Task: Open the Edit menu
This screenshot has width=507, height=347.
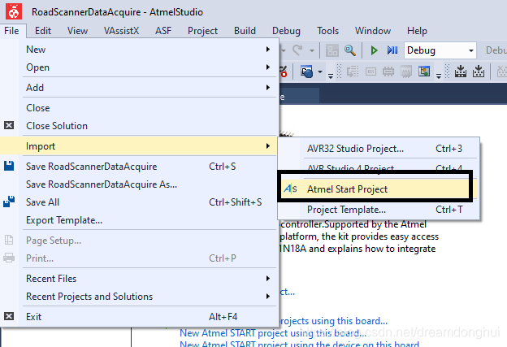Action: 43,31
